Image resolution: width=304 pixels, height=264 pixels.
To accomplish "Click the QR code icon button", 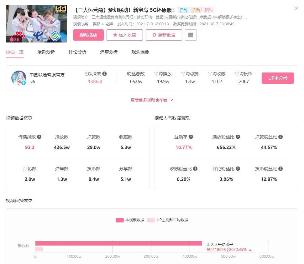I will click(x=191, y=35).
